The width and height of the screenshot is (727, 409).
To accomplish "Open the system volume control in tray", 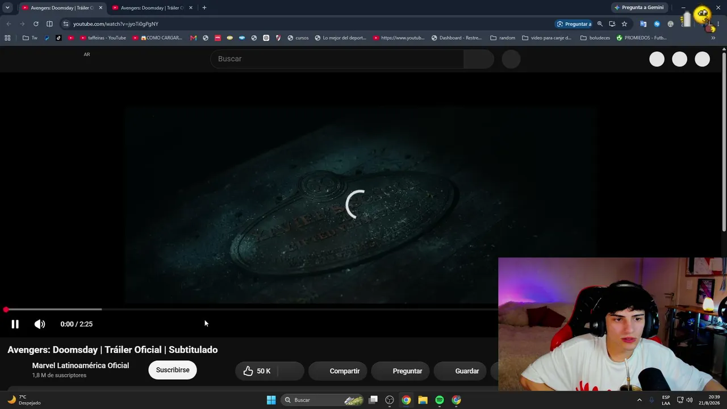I will click(x=690, y=400).
